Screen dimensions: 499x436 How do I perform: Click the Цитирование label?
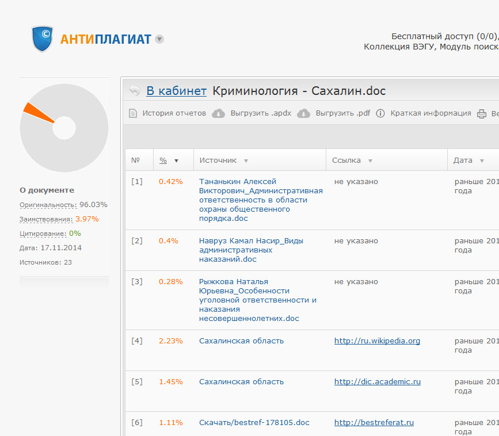pyautogui.click(x=43, y=234)
